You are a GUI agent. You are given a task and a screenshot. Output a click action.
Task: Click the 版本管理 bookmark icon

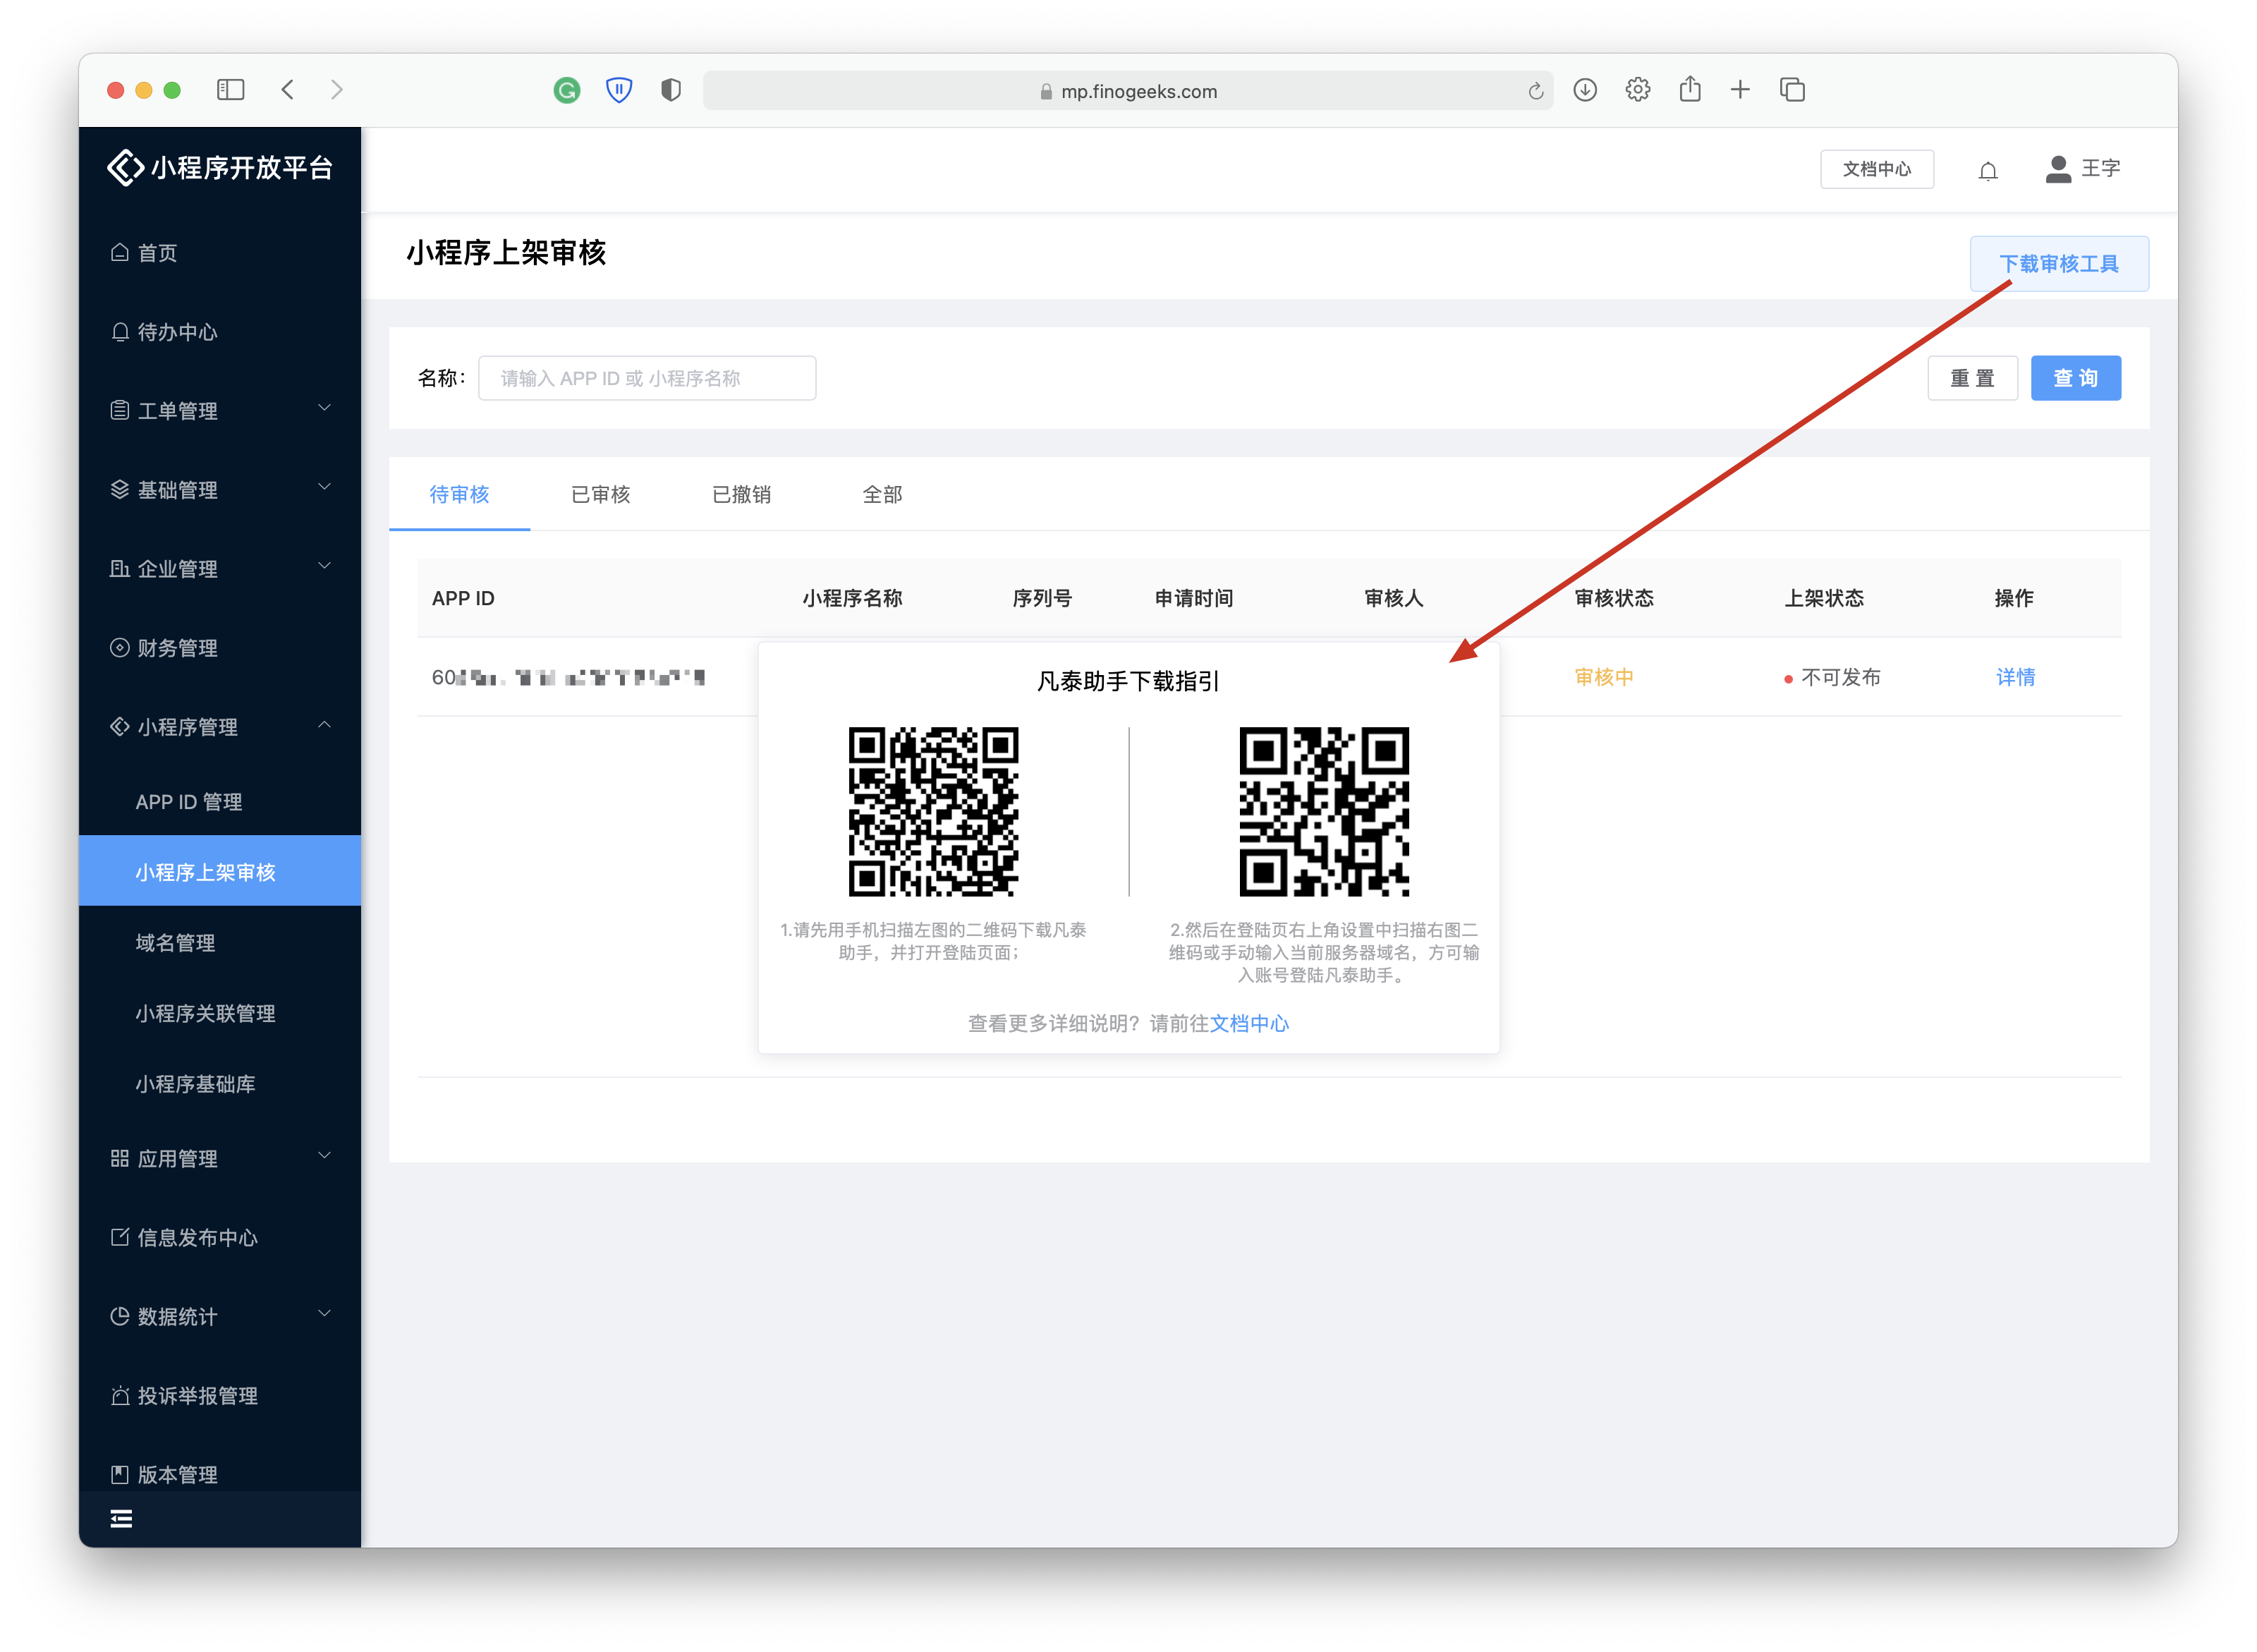pos(120,1474)
